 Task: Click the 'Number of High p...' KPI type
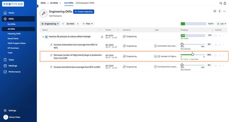click(x=169, y=56)
